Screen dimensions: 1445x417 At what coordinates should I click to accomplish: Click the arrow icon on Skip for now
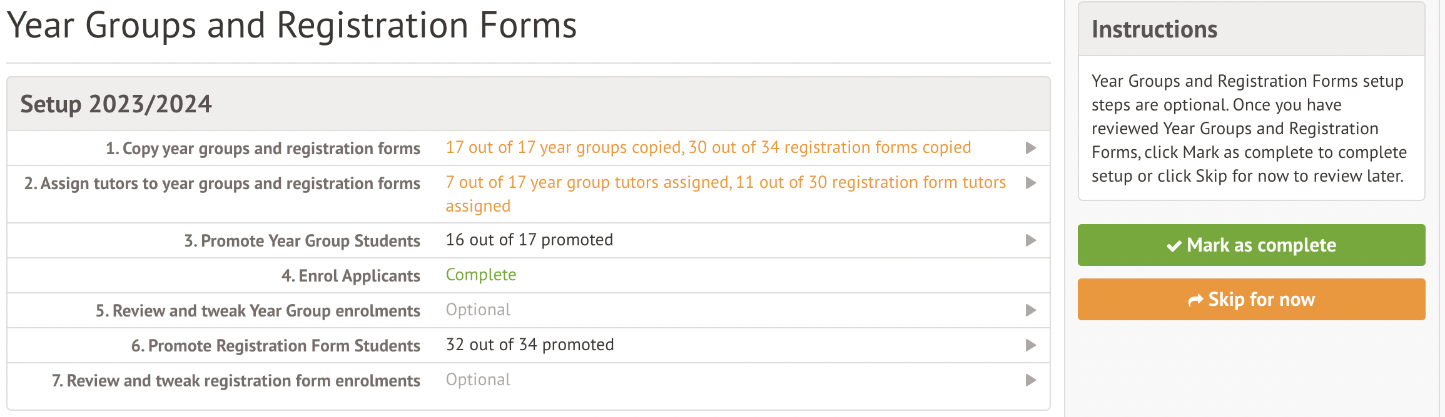1195,300
